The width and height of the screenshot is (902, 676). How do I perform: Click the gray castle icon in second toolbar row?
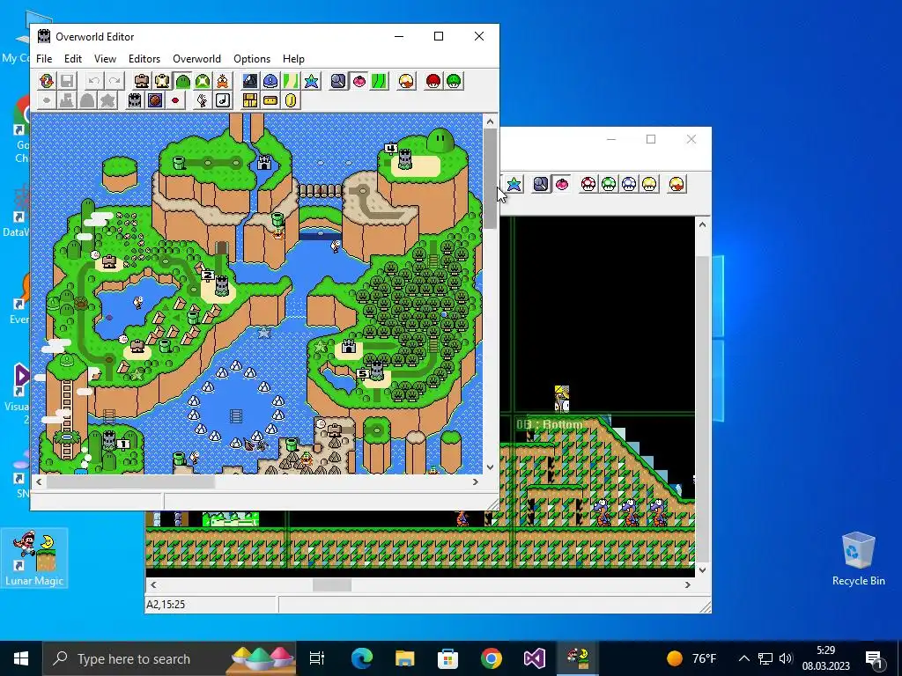(x=135, y=100)
